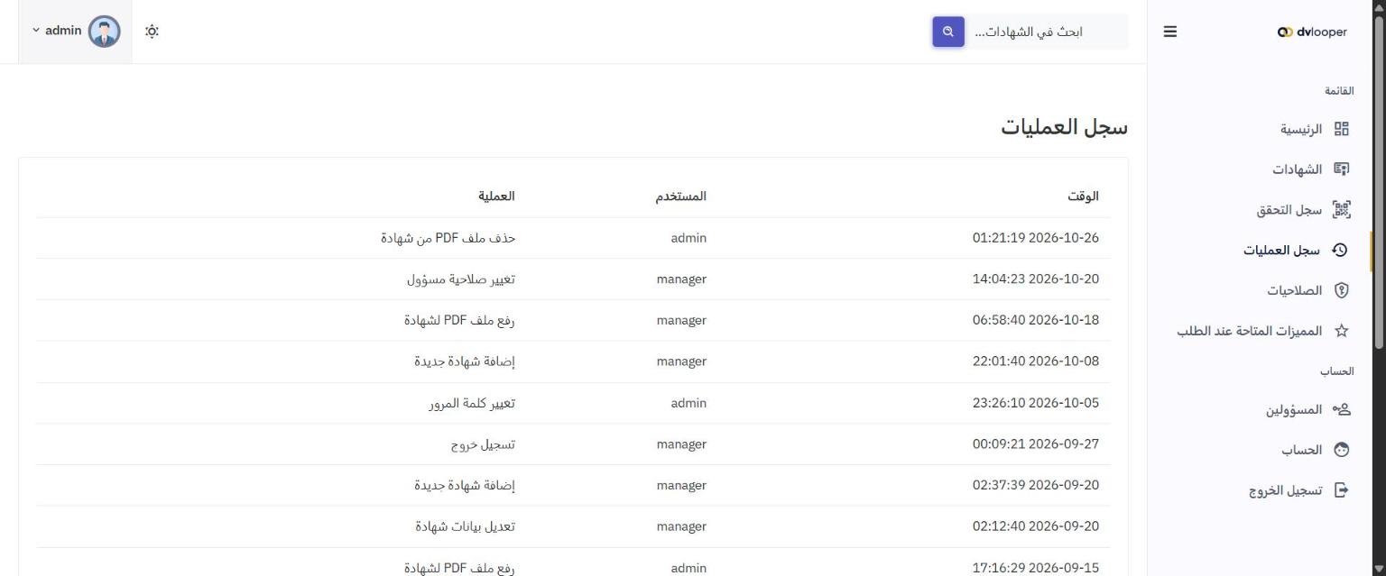Click إضافة شهادة جديدة in the 2026-10-08 row
The image size is (1386, 576).
[465, 361]
